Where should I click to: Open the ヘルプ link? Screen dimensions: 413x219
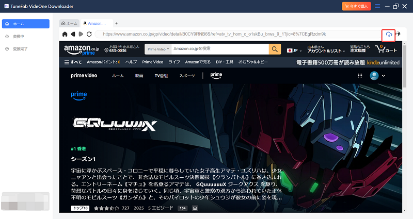click(131, 62)
